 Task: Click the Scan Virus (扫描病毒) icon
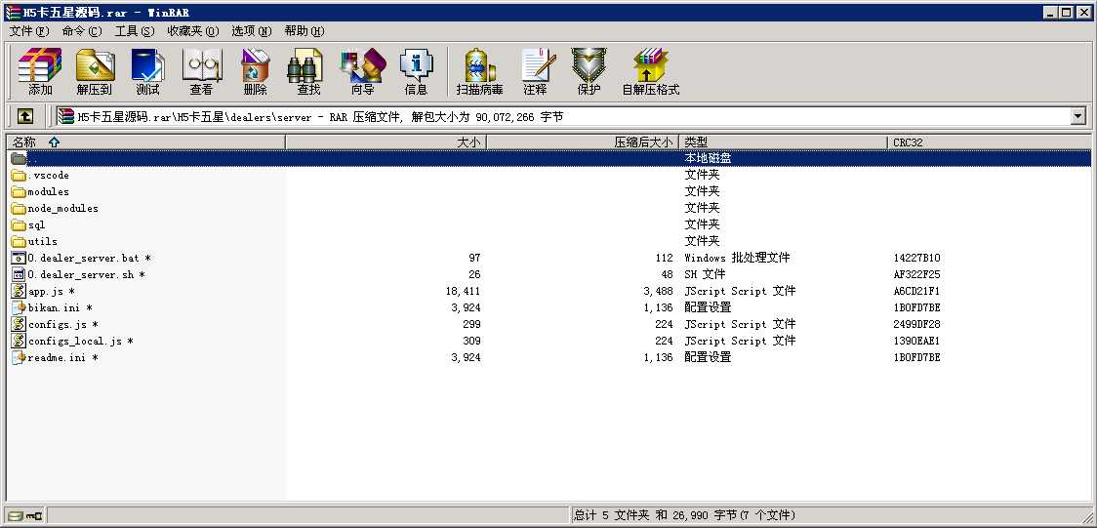pyautogui.click(x=480, y=71)
